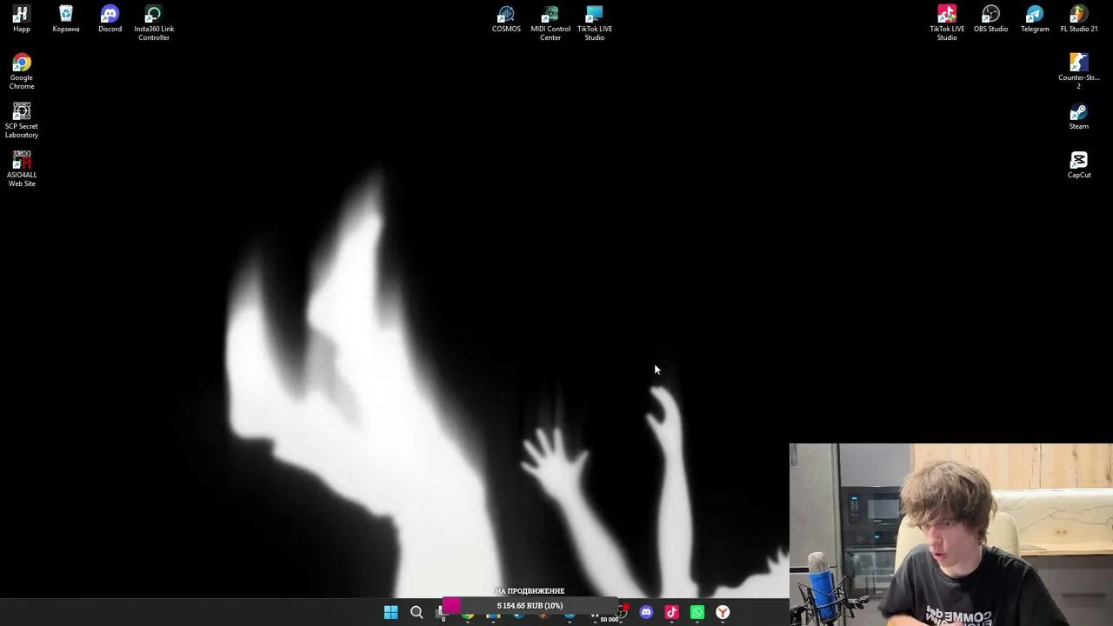Open the Windows Start menu

tap(391, 613)
